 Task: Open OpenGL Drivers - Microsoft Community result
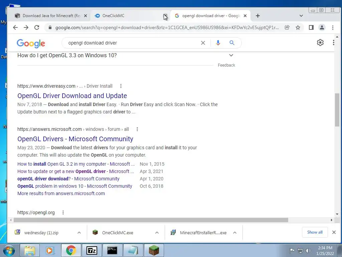coord(75,139)
